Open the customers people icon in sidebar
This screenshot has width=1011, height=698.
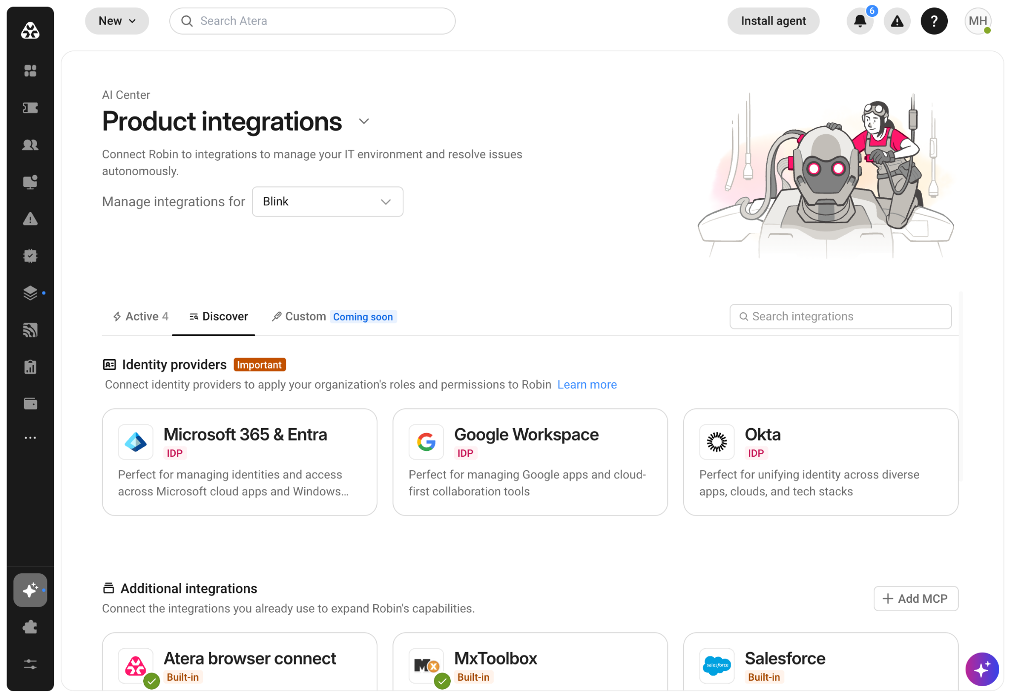[30, 145]
